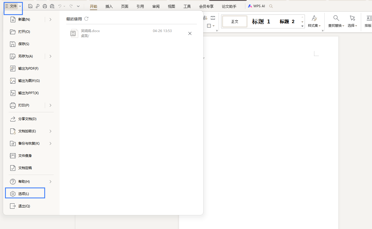
Task: Click the Undo arrow icon
Action: pos(60,6)
